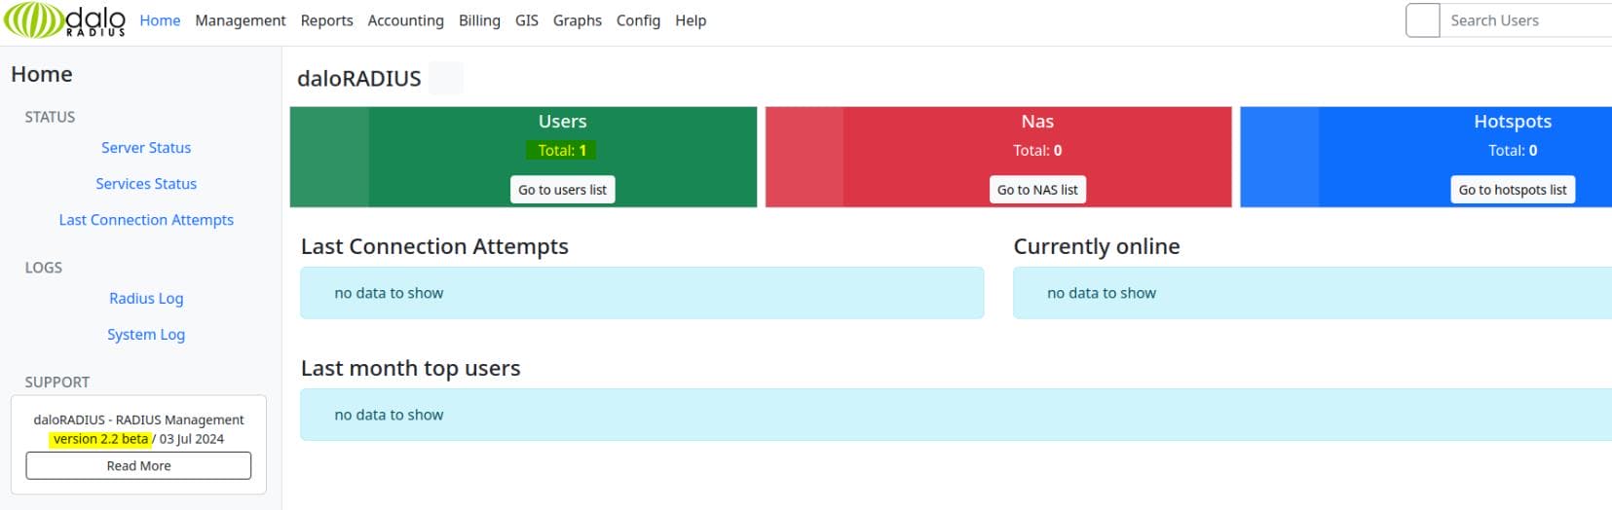Open the Reports menu
The width and height of the screenshot is (1612, 510).
[x=326, y=20]
